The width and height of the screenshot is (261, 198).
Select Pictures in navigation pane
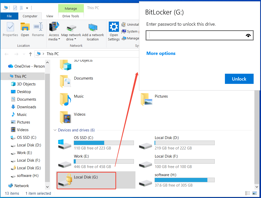[21, 122]
